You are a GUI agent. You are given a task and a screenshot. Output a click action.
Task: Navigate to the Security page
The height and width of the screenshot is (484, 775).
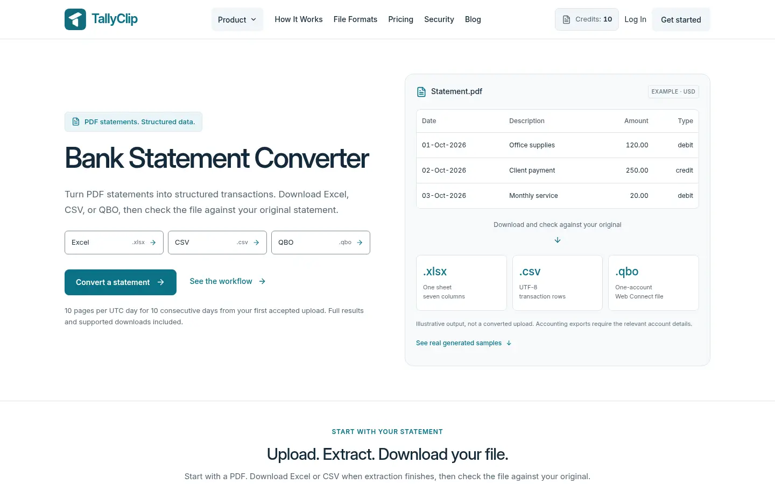coord(439,19)
